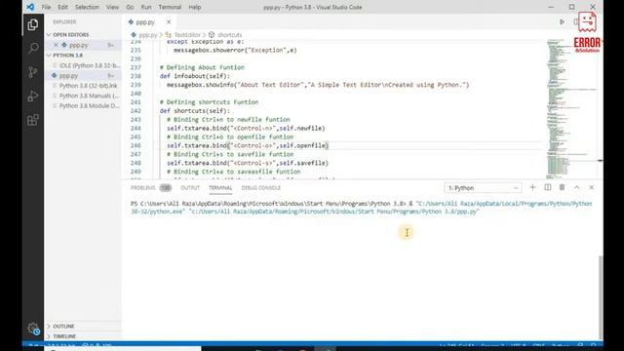Image resolution: width=624 pixels, height=351 pixels.
Task: Kill the terminal with trash icon
Action: 562,187
